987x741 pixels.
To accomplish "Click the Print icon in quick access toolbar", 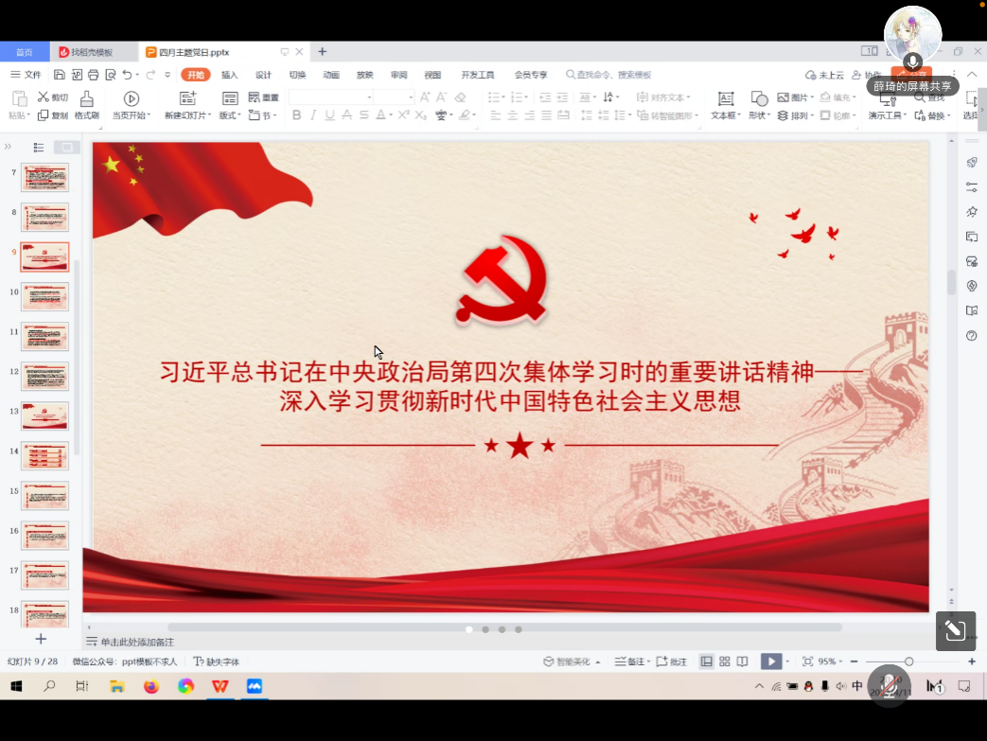I will pos(93,75).
